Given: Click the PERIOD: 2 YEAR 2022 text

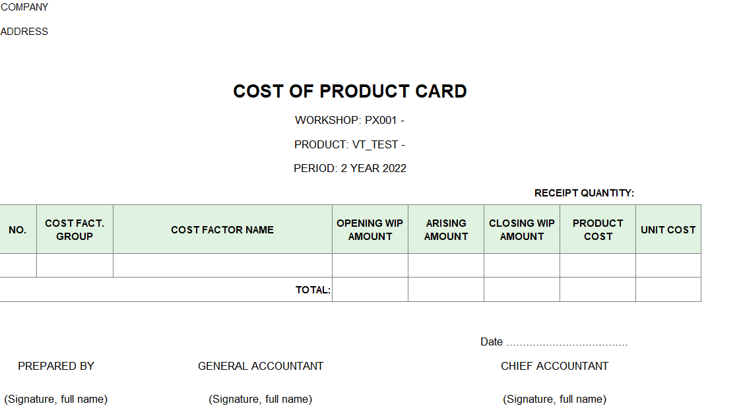Looking at the screenshot, I should [350, 168].
